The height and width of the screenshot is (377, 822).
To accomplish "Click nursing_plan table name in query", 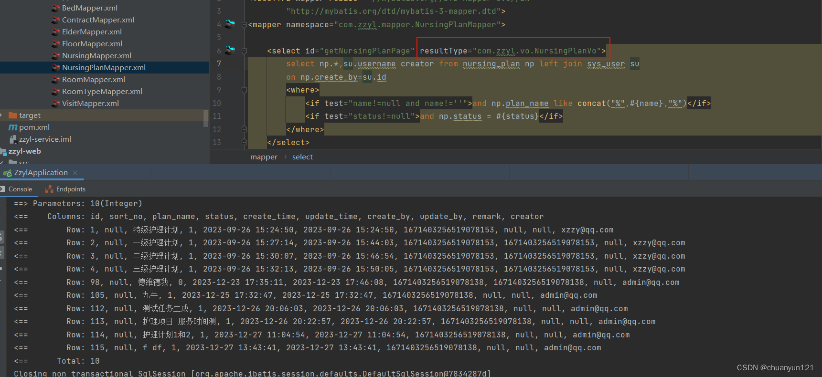I will (491, 64).
